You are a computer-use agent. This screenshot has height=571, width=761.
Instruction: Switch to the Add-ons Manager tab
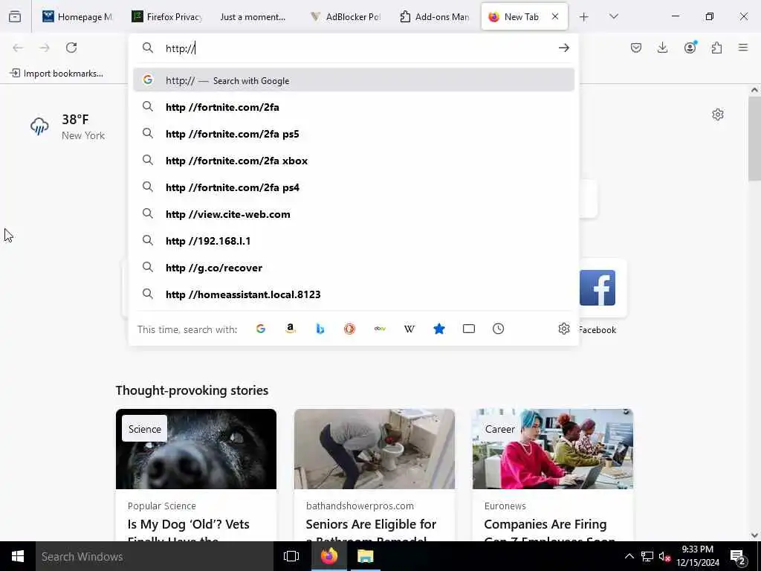pyautogui.click(x=435, y=17)
